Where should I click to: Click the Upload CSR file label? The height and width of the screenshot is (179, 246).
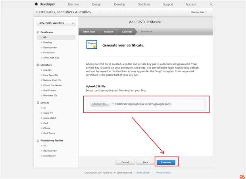(96, 87)
